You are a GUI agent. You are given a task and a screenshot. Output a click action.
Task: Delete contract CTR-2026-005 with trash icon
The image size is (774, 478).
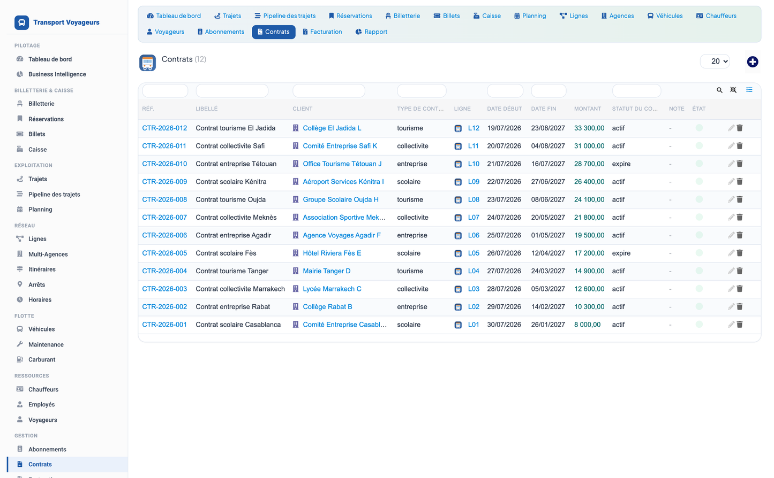(x=740, y=253)
